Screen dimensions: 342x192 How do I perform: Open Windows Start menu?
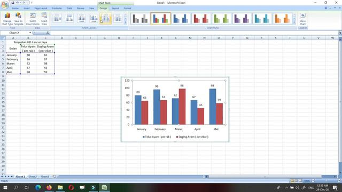click(x=5, y=187)
